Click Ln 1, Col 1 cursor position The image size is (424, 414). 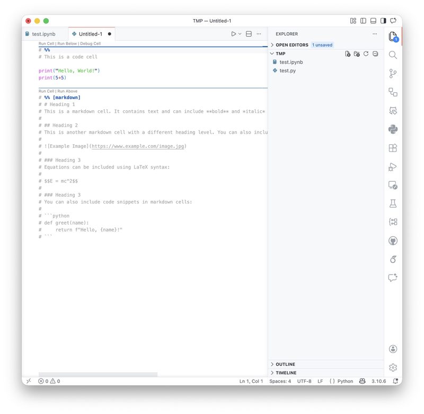click(251, 381)
